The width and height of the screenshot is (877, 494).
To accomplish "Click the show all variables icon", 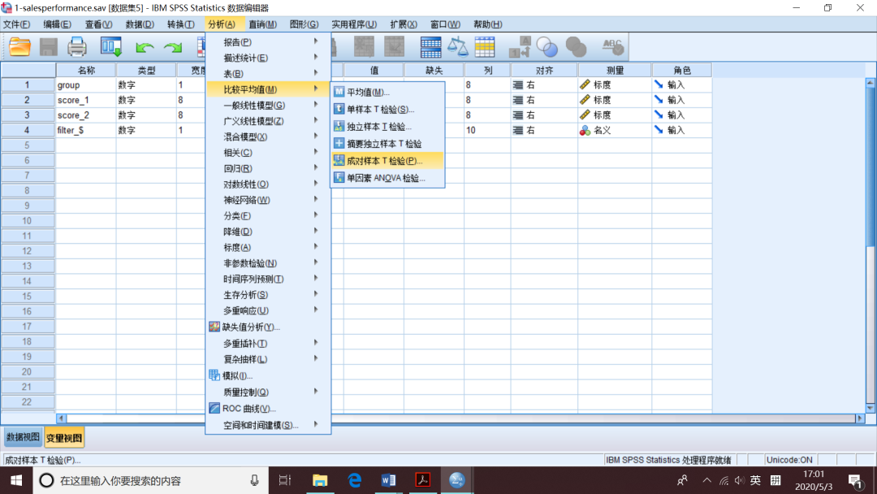I will point(576,47).
